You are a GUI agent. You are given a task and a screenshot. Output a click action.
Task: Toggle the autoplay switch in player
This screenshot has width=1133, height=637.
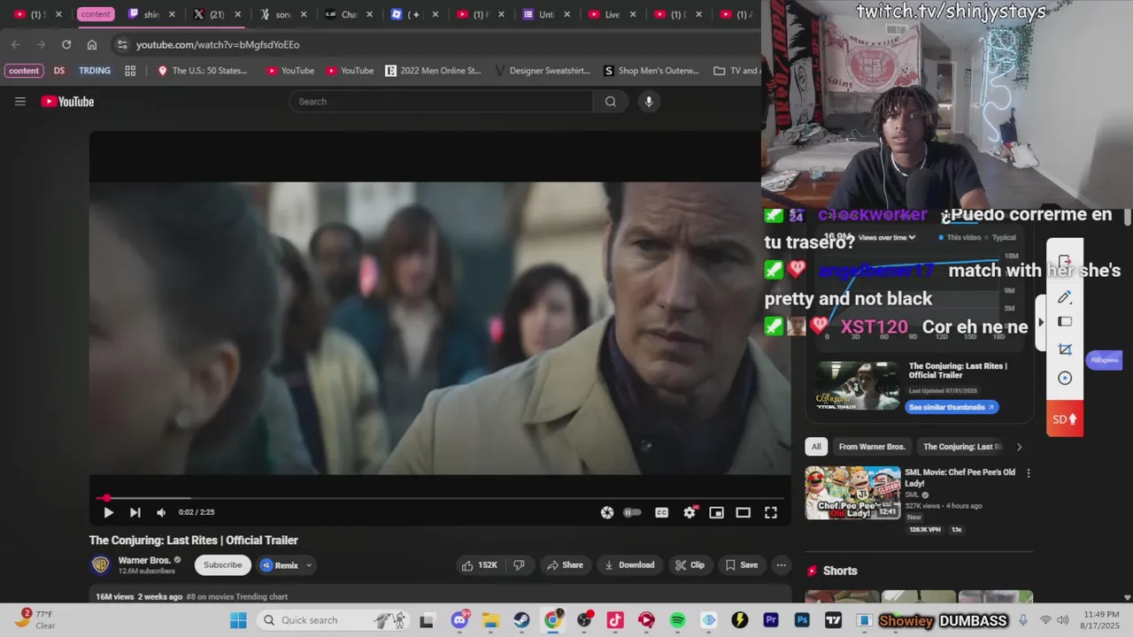(x=632, y=512)
